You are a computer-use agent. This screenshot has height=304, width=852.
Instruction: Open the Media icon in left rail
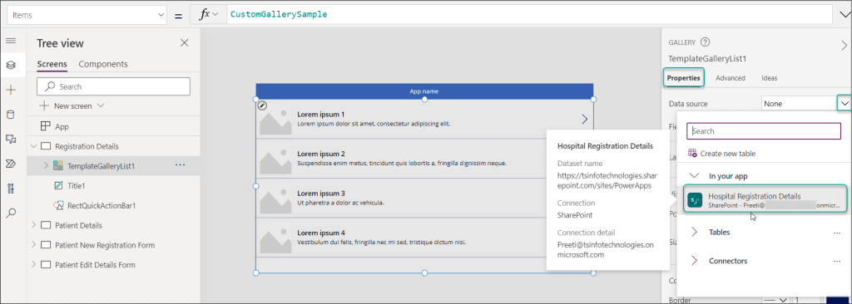(x=11, y=140)
